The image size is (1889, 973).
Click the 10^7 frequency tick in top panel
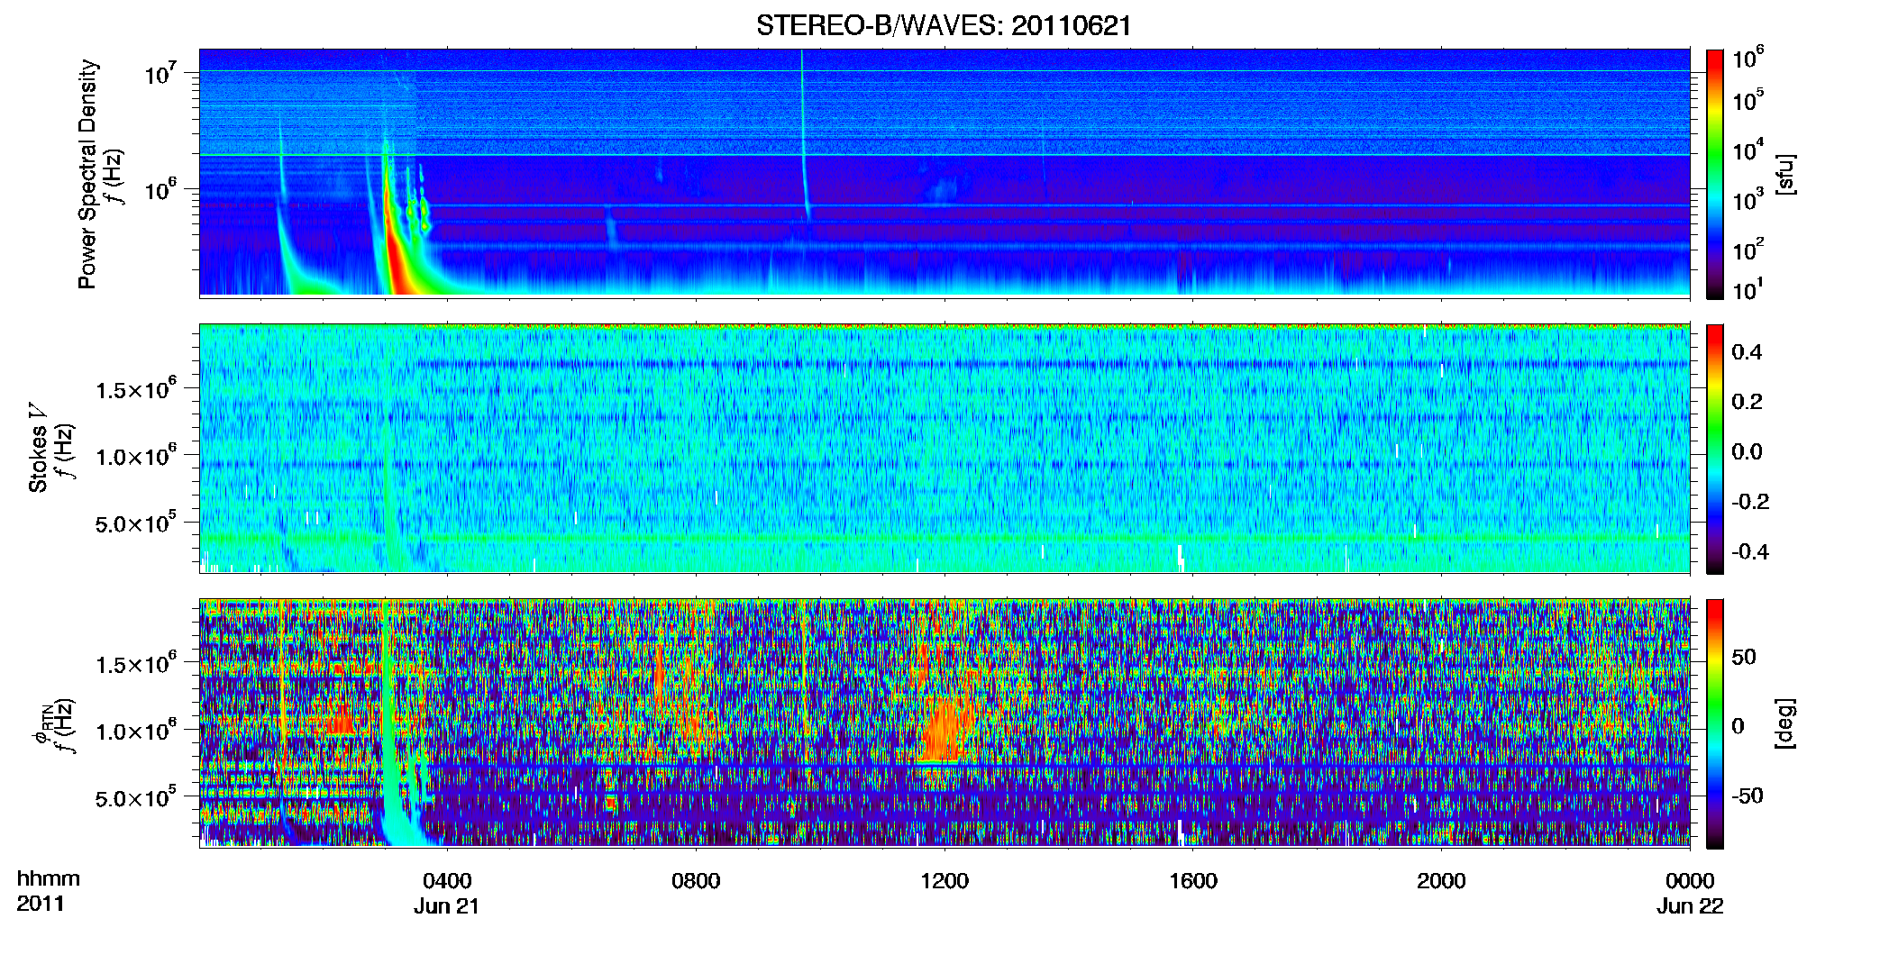pos(161,73)
